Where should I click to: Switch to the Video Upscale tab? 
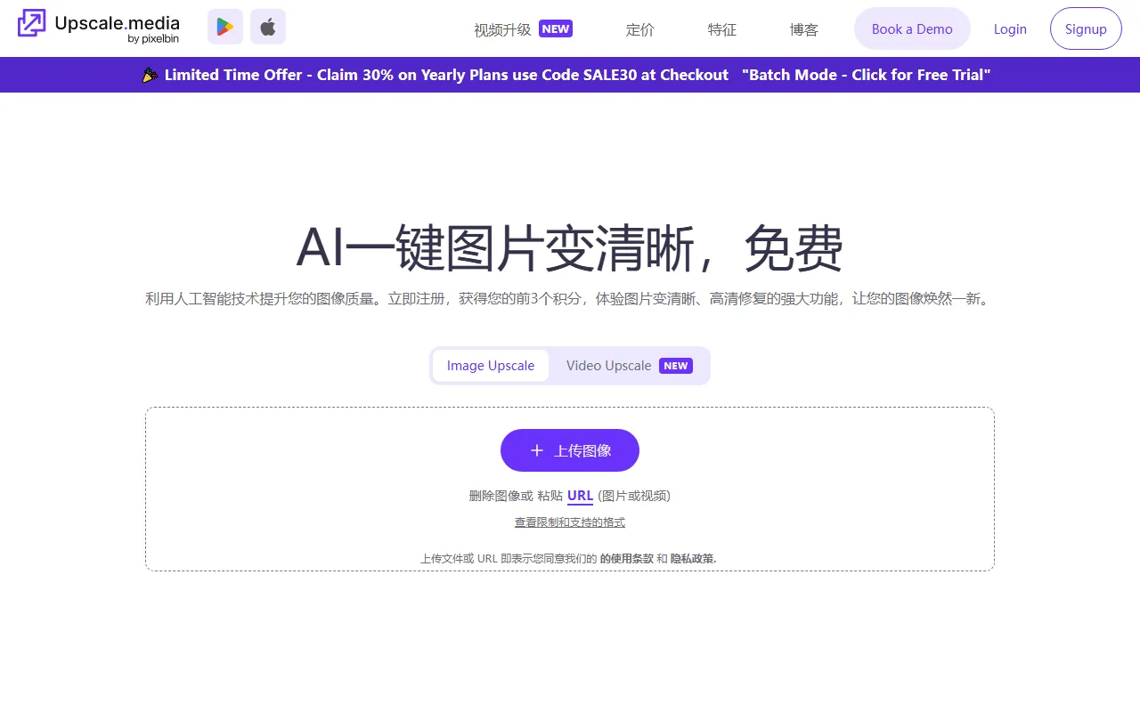[609, 365]
